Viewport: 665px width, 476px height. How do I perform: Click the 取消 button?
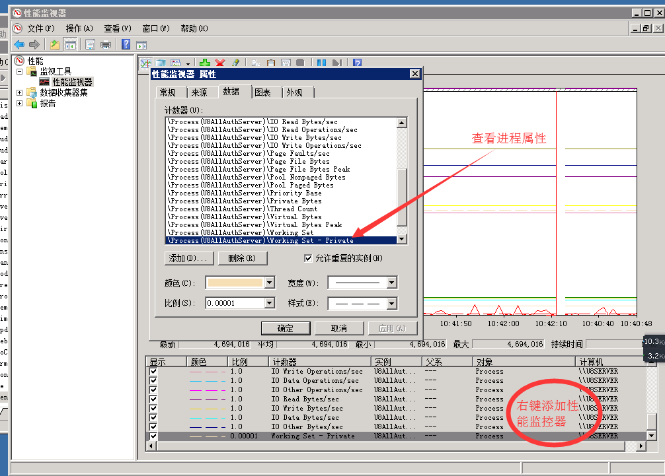coord(339,328)
